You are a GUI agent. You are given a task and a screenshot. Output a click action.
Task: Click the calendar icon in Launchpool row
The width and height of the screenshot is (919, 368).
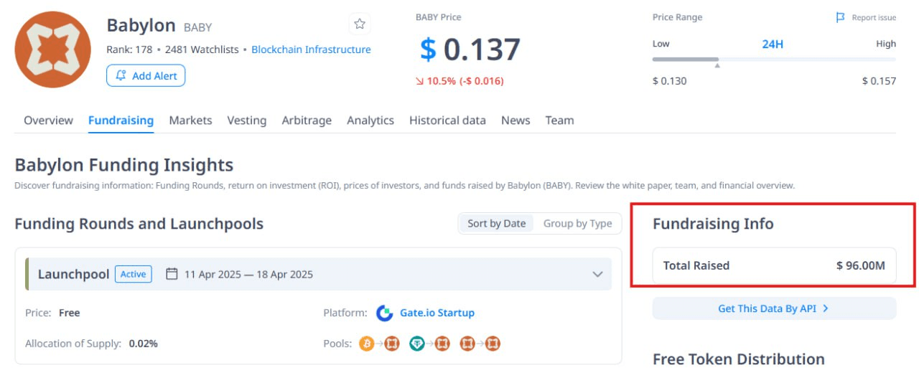[x=172, y=274]
